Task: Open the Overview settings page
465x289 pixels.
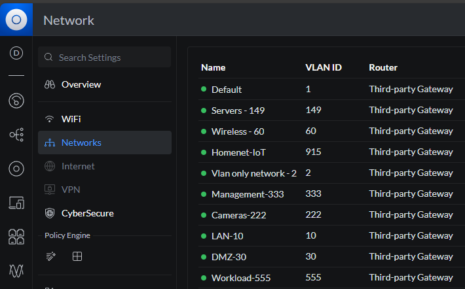Action: 81,84
